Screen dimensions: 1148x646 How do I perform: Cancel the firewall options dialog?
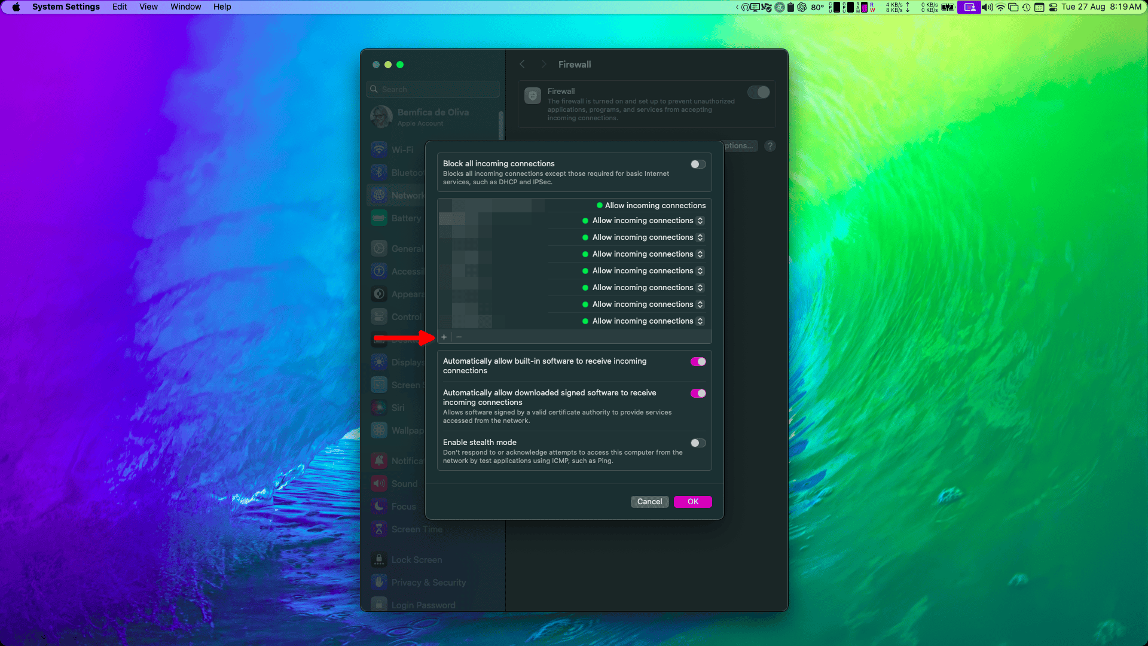(649, 502)
